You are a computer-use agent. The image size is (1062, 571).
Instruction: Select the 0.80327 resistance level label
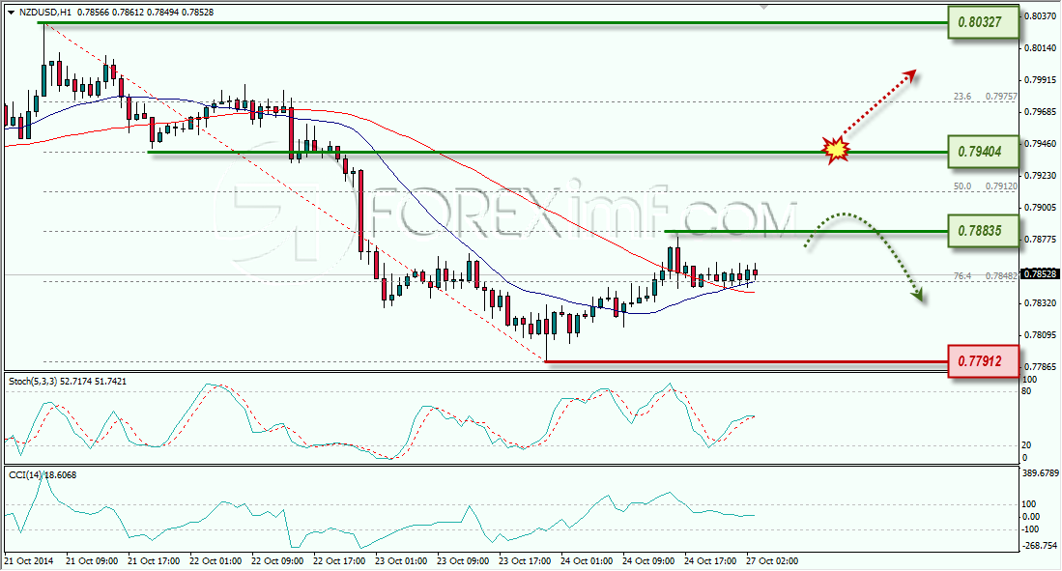(982, 22)
